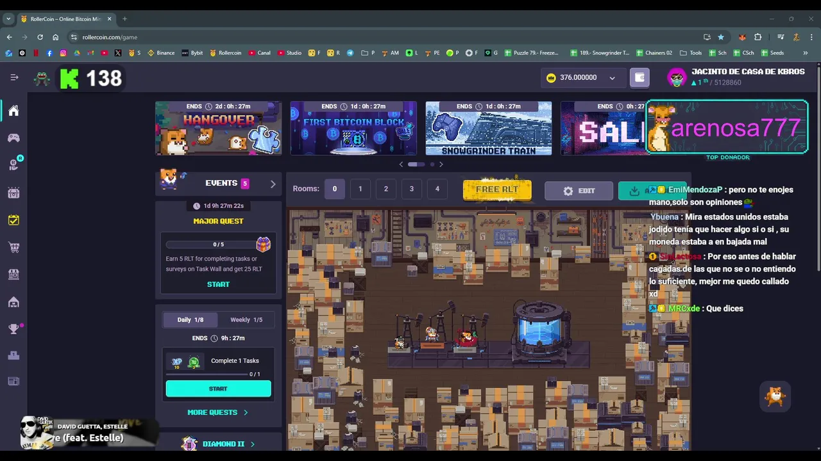
Task: Open the Facebook bookmark icon
Action: [x=49, y=53]
